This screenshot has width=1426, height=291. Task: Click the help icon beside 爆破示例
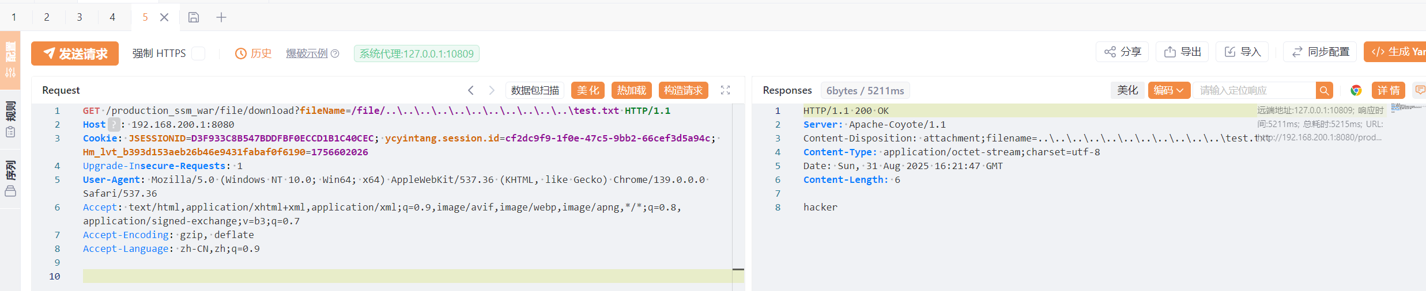tap(335, 53)
